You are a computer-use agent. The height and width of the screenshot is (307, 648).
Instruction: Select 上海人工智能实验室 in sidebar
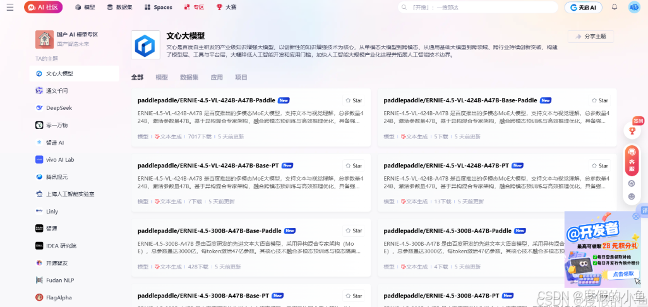(x=75, y=194)
